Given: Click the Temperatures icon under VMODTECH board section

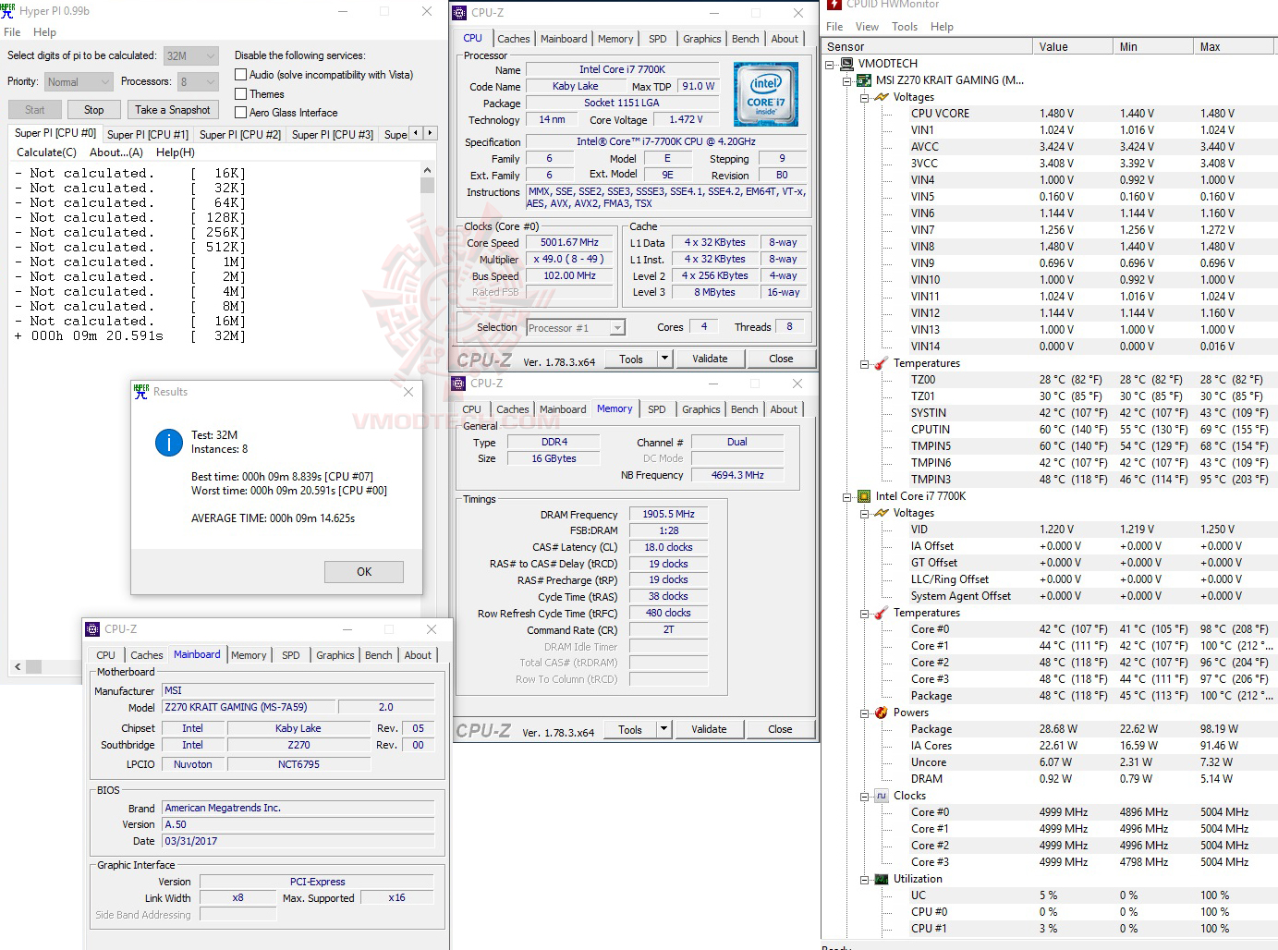Looking at the screenshot, I should [879, 362].
